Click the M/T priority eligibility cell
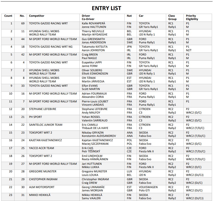 coord(189,50)
